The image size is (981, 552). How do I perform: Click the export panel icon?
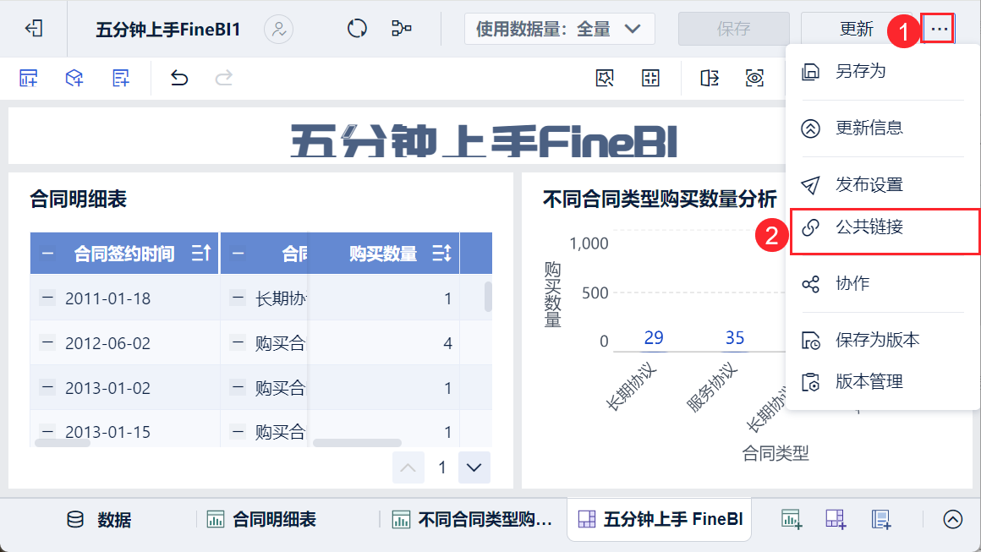click(709, 78)
